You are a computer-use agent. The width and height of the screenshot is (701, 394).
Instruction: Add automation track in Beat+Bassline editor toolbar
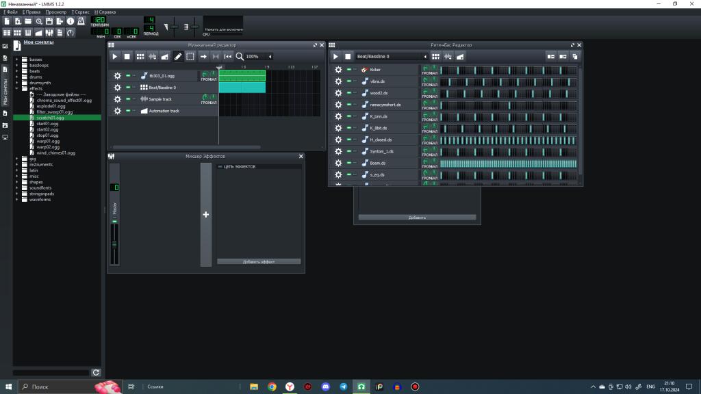coord(460,57)
